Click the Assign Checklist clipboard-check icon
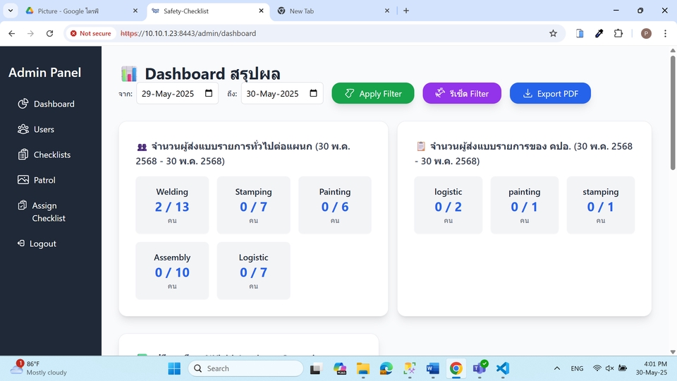This screenshot has width=677, height=381. (23, 205)
